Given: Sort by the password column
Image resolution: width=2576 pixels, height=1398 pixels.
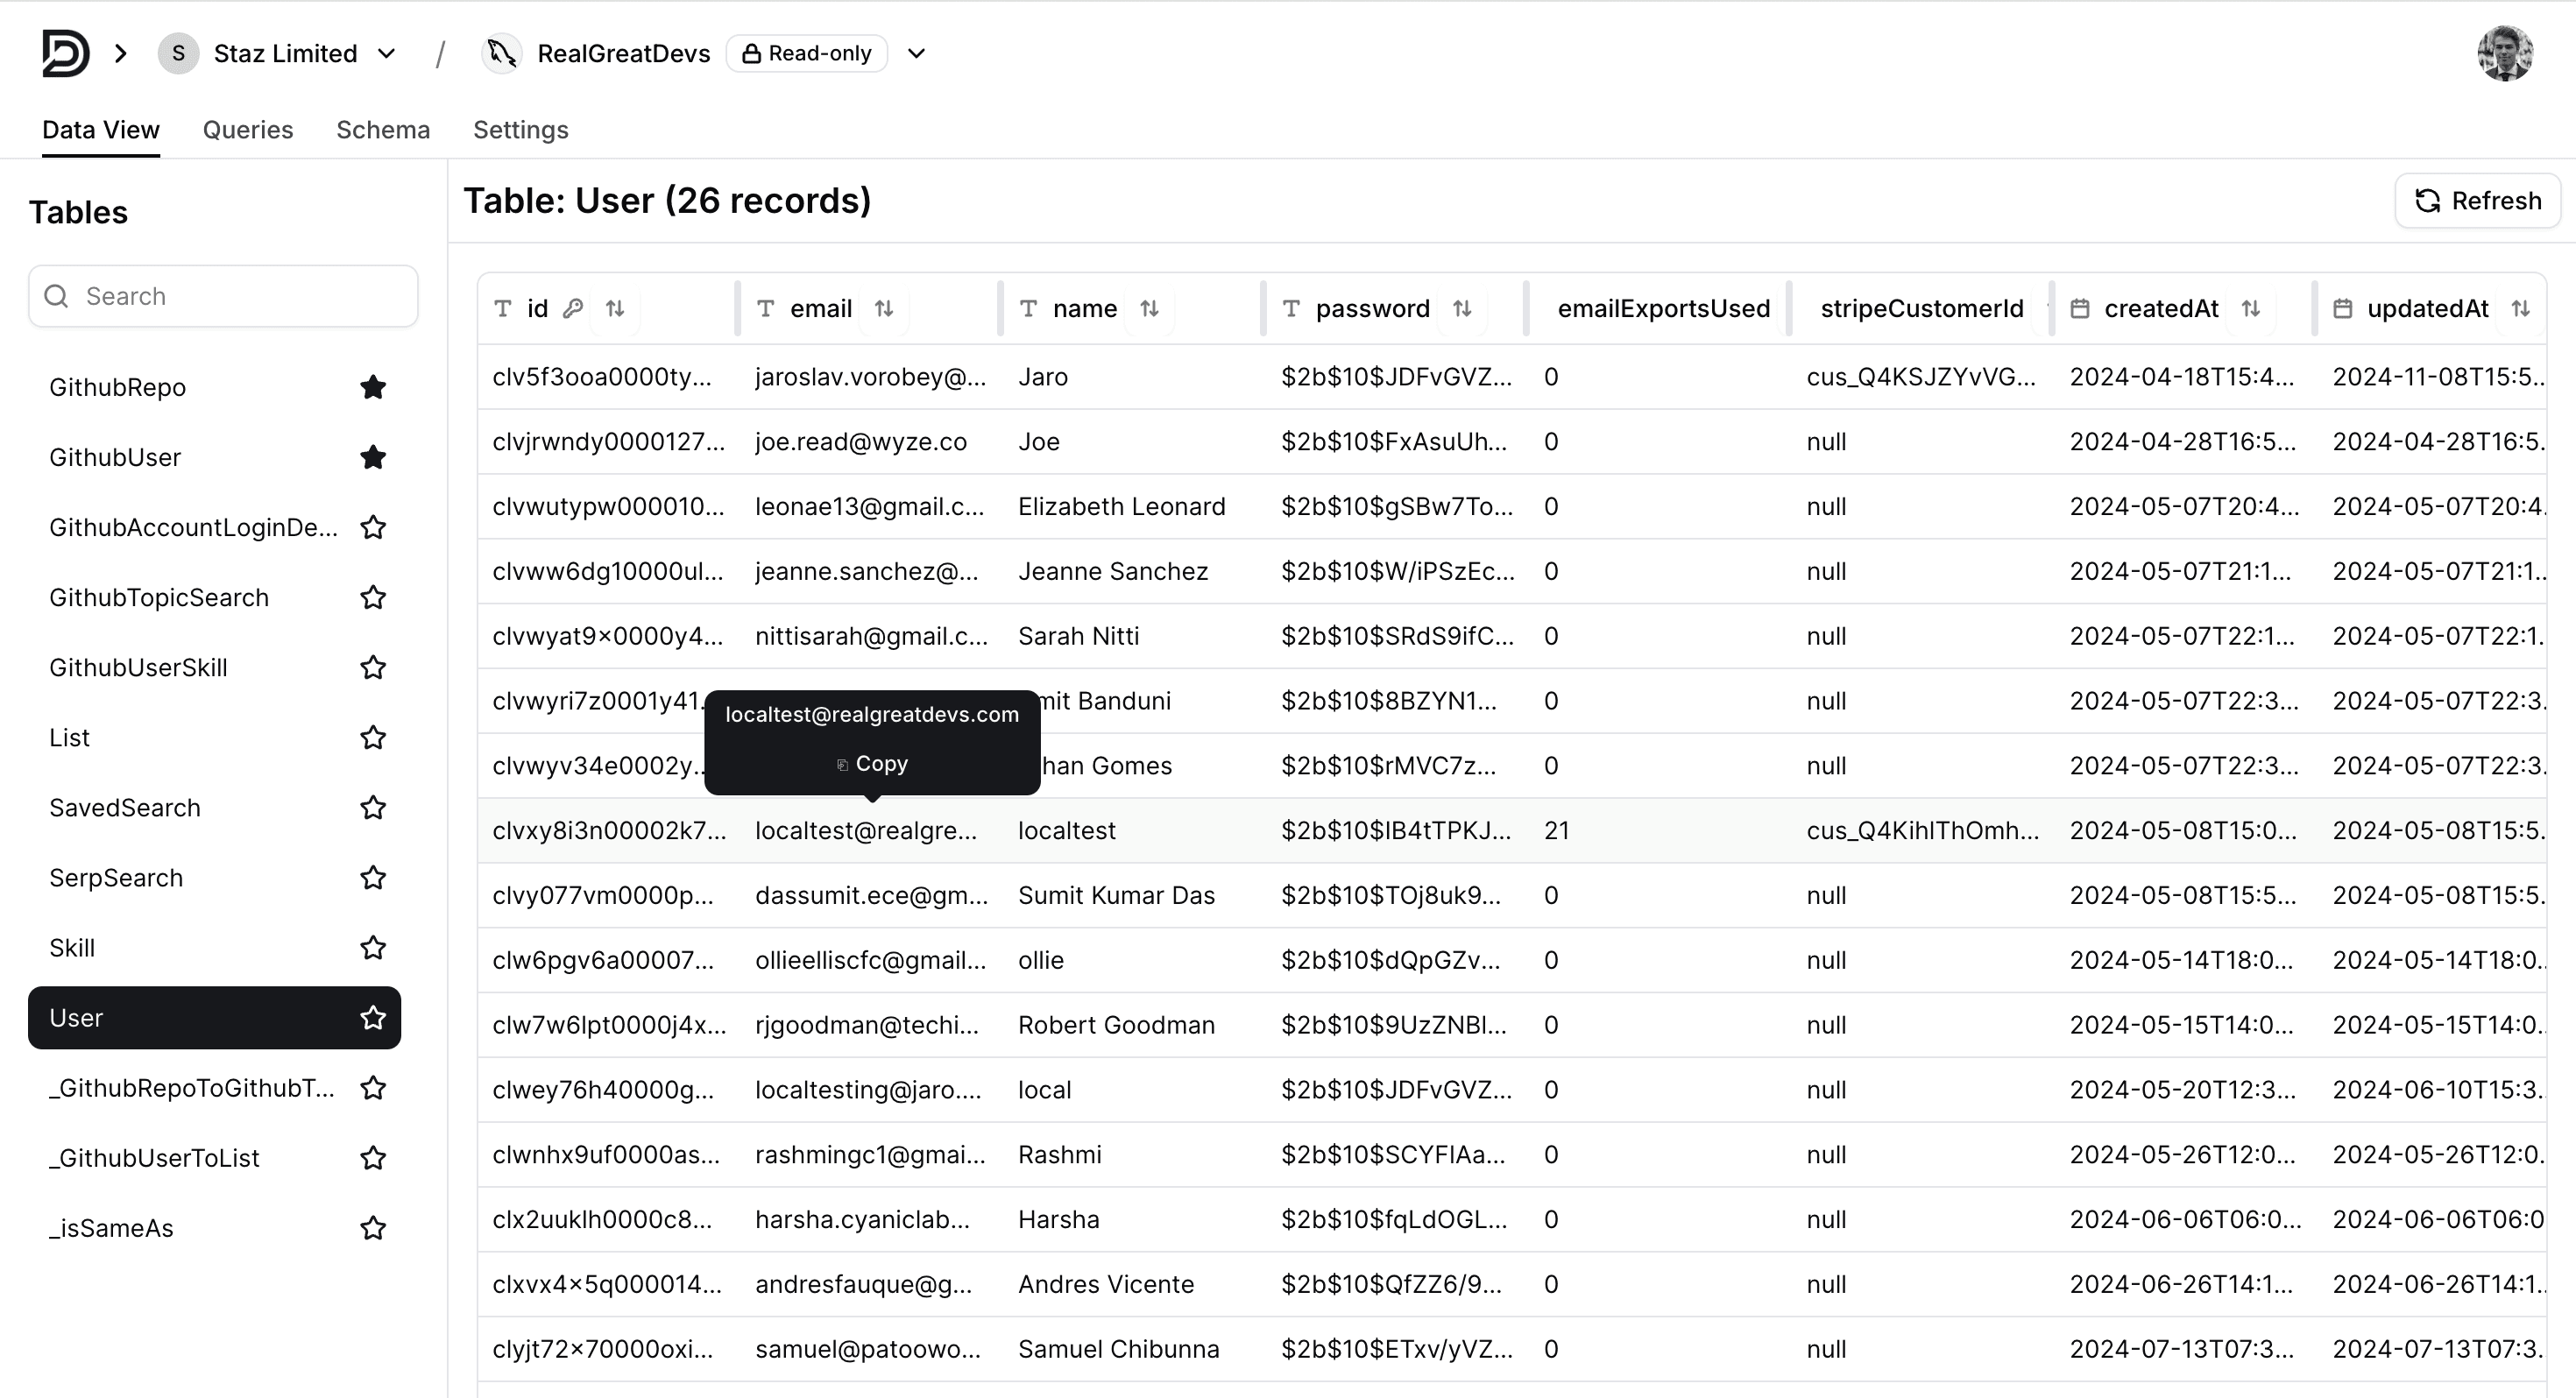Looking at the screenshot, I should tap(1462, 309).
